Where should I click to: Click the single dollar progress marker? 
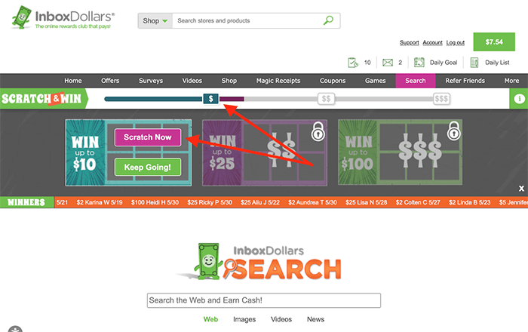coord(210,99)
